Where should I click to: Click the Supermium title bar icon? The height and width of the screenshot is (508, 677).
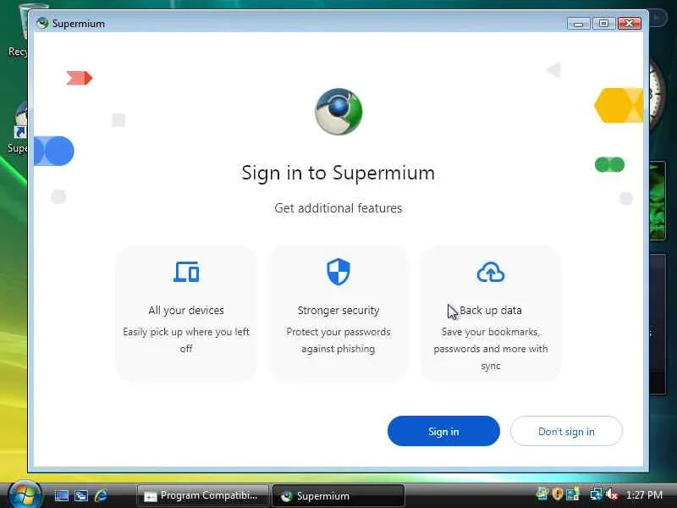[41, 23]
